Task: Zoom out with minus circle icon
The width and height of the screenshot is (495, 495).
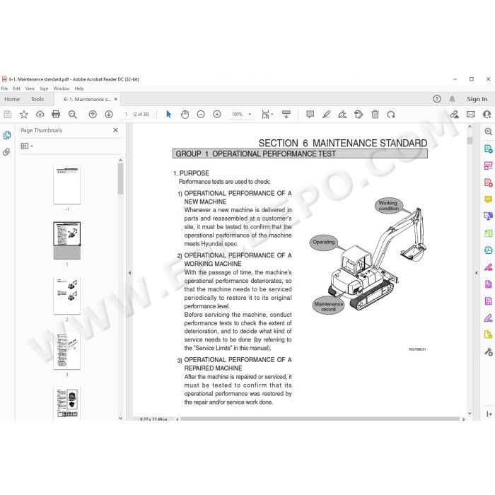Action: (201, 115)
